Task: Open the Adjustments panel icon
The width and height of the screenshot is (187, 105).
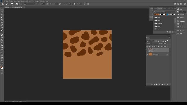Action: (x=178, y=24)
